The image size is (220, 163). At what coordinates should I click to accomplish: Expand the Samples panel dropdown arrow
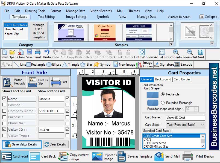point(171,44)
